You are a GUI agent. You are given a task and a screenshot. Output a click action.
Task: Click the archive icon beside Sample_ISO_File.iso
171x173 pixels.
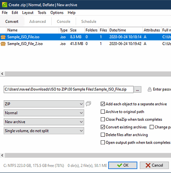click(x=3, y=37)
